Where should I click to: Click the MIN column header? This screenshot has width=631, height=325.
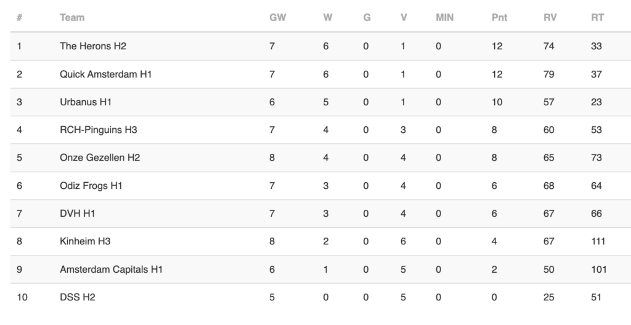click(445, 18)
